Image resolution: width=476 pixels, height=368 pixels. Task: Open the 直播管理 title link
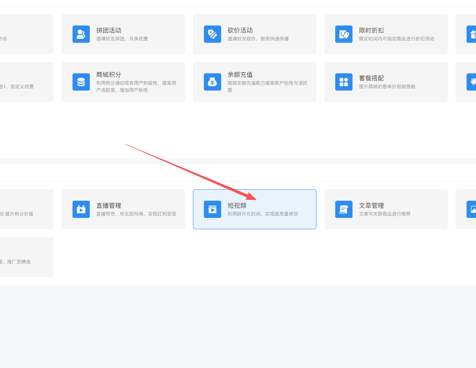pyautogui.click(x=109, y=205)
